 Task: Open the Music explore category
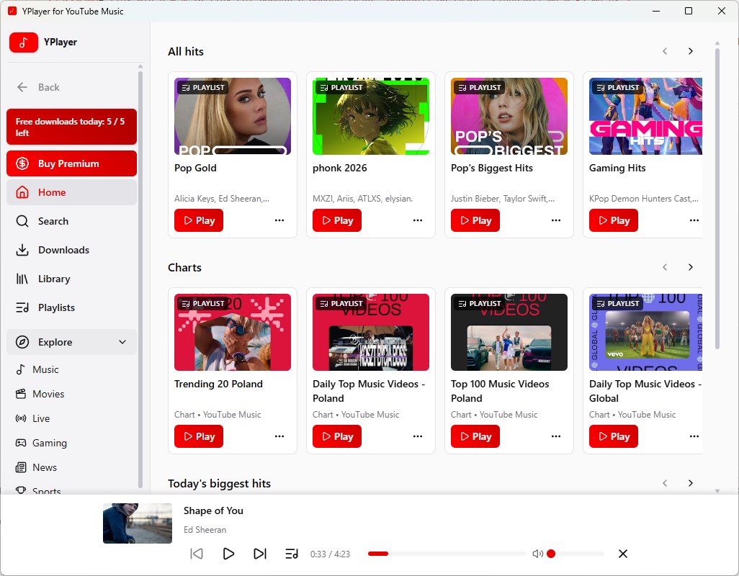[x=71, y=369]
